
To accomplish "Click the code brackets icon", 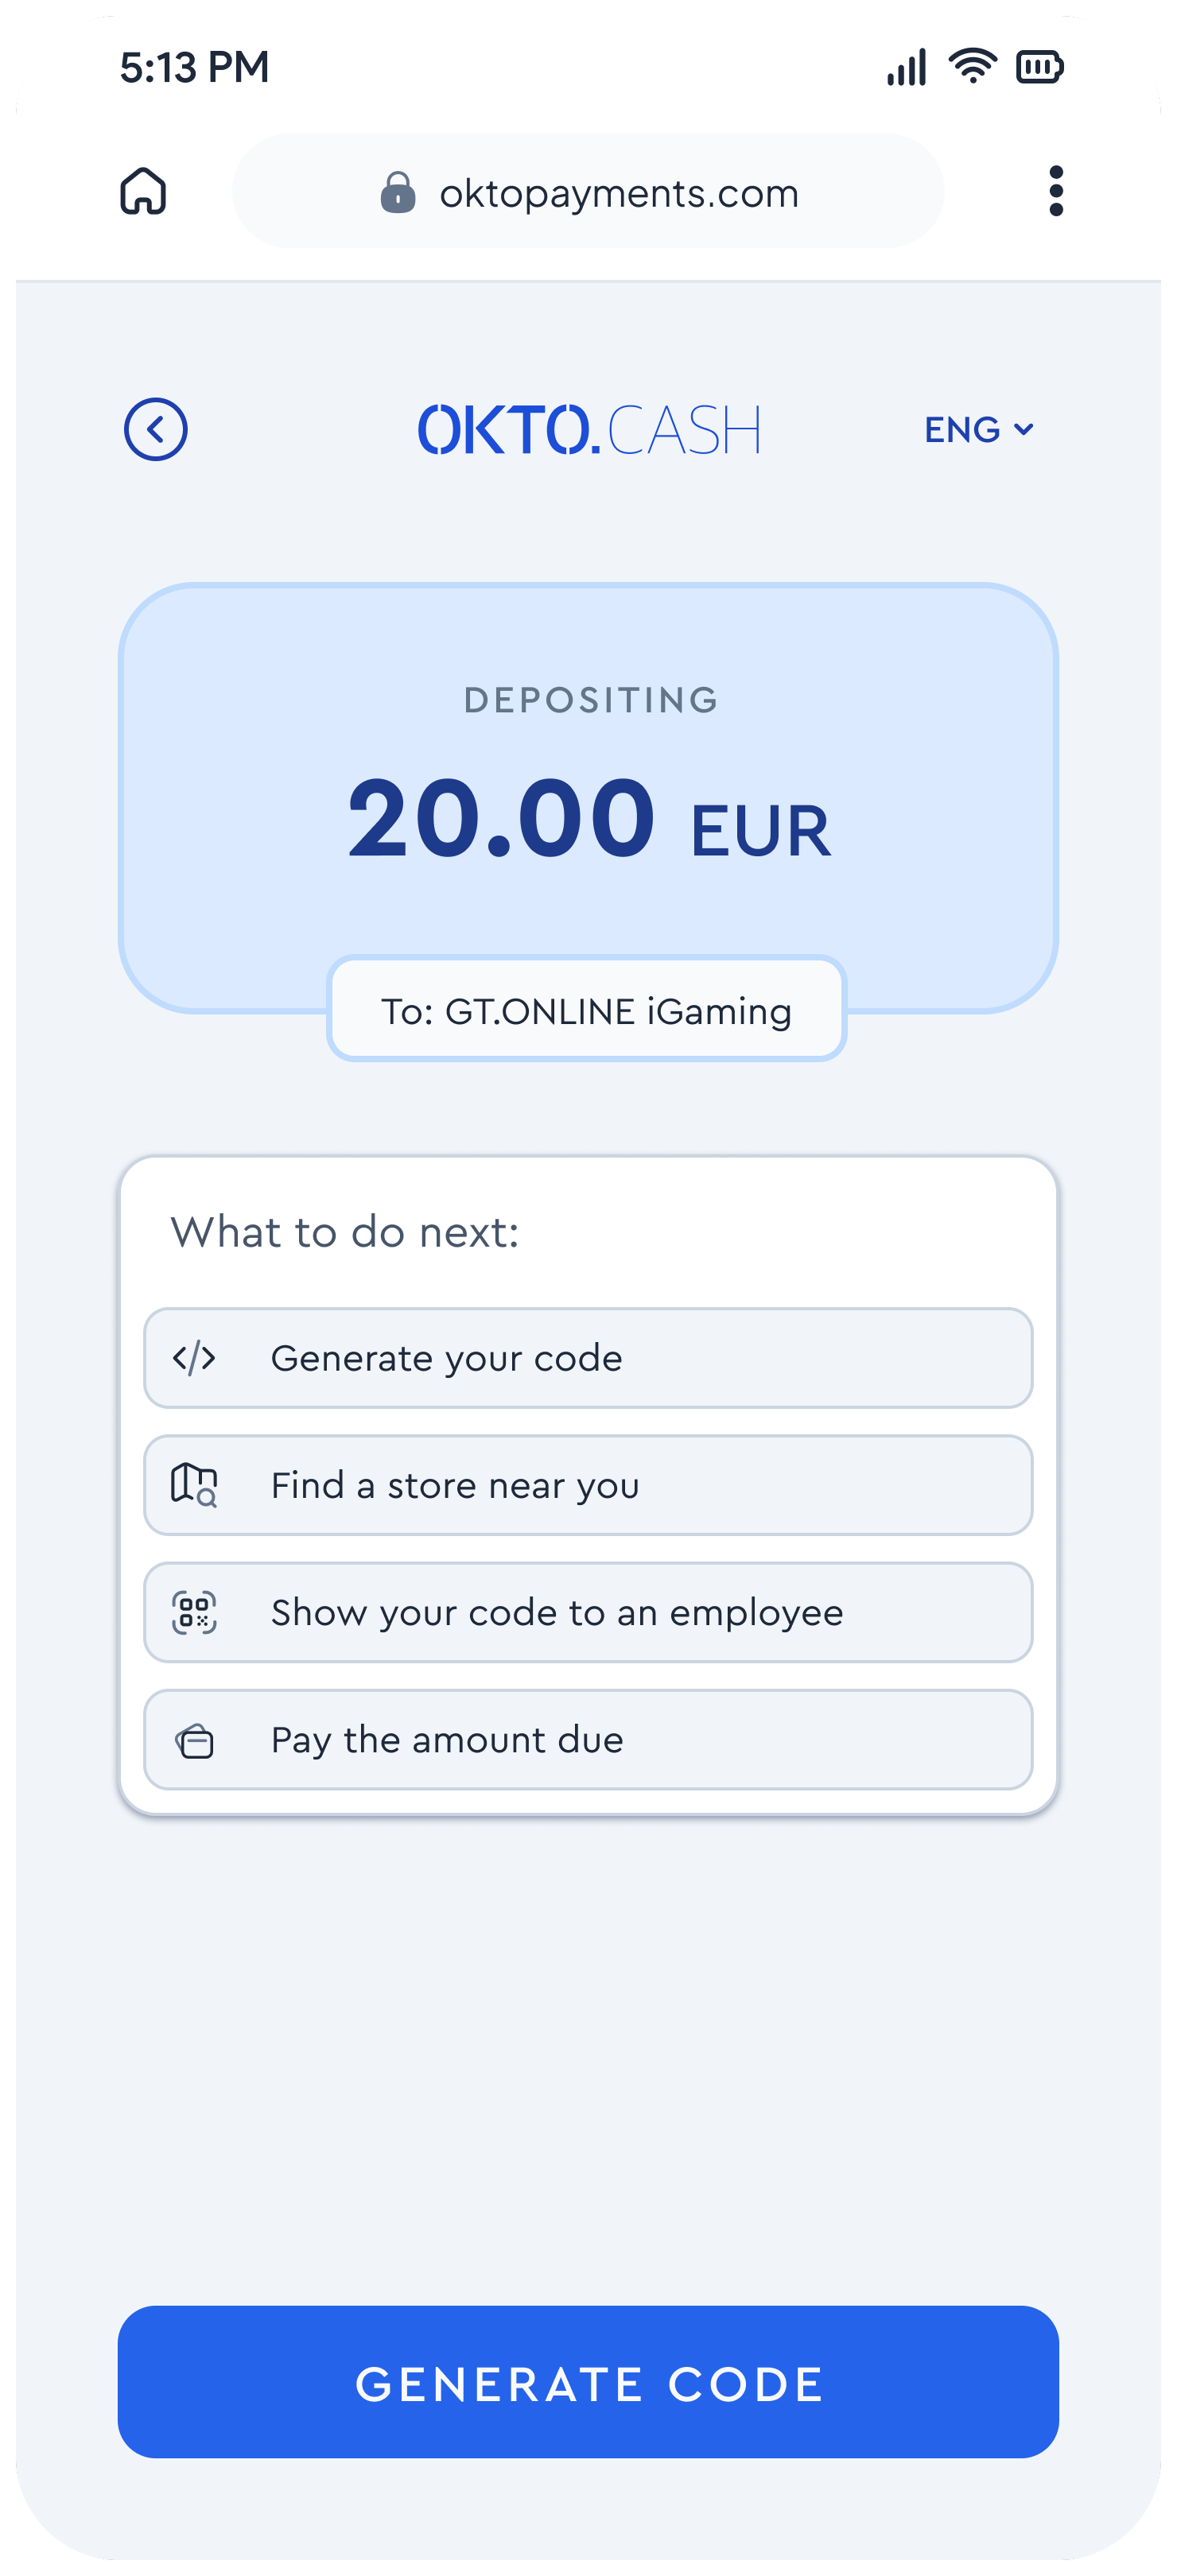I will pyautogui.click(x=194, y=1358).
